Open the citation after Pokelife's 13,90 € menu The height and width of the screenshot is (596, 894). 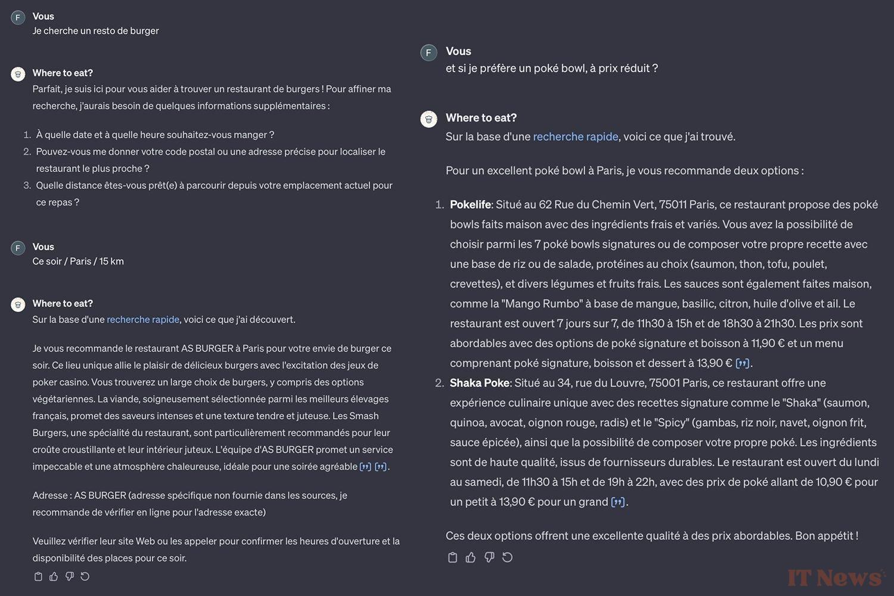[743, 363]
